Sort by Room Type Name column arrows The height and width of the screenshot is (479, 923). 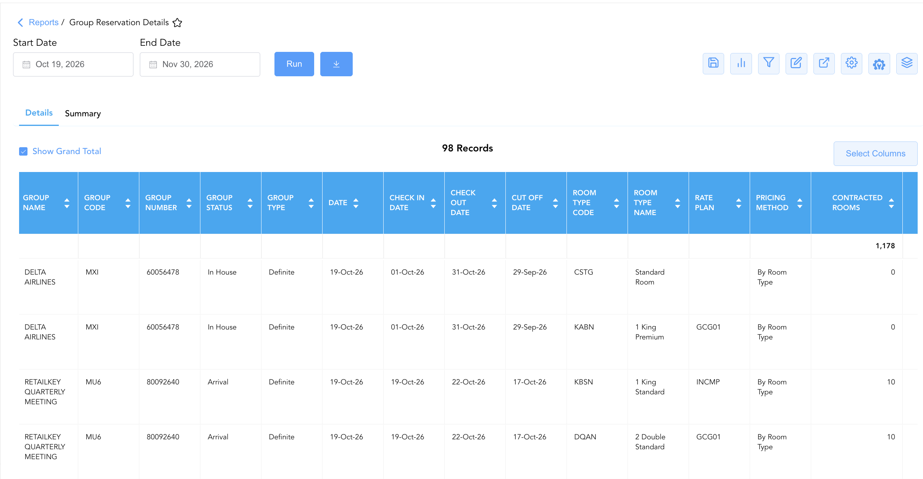(x=678, y=203)
